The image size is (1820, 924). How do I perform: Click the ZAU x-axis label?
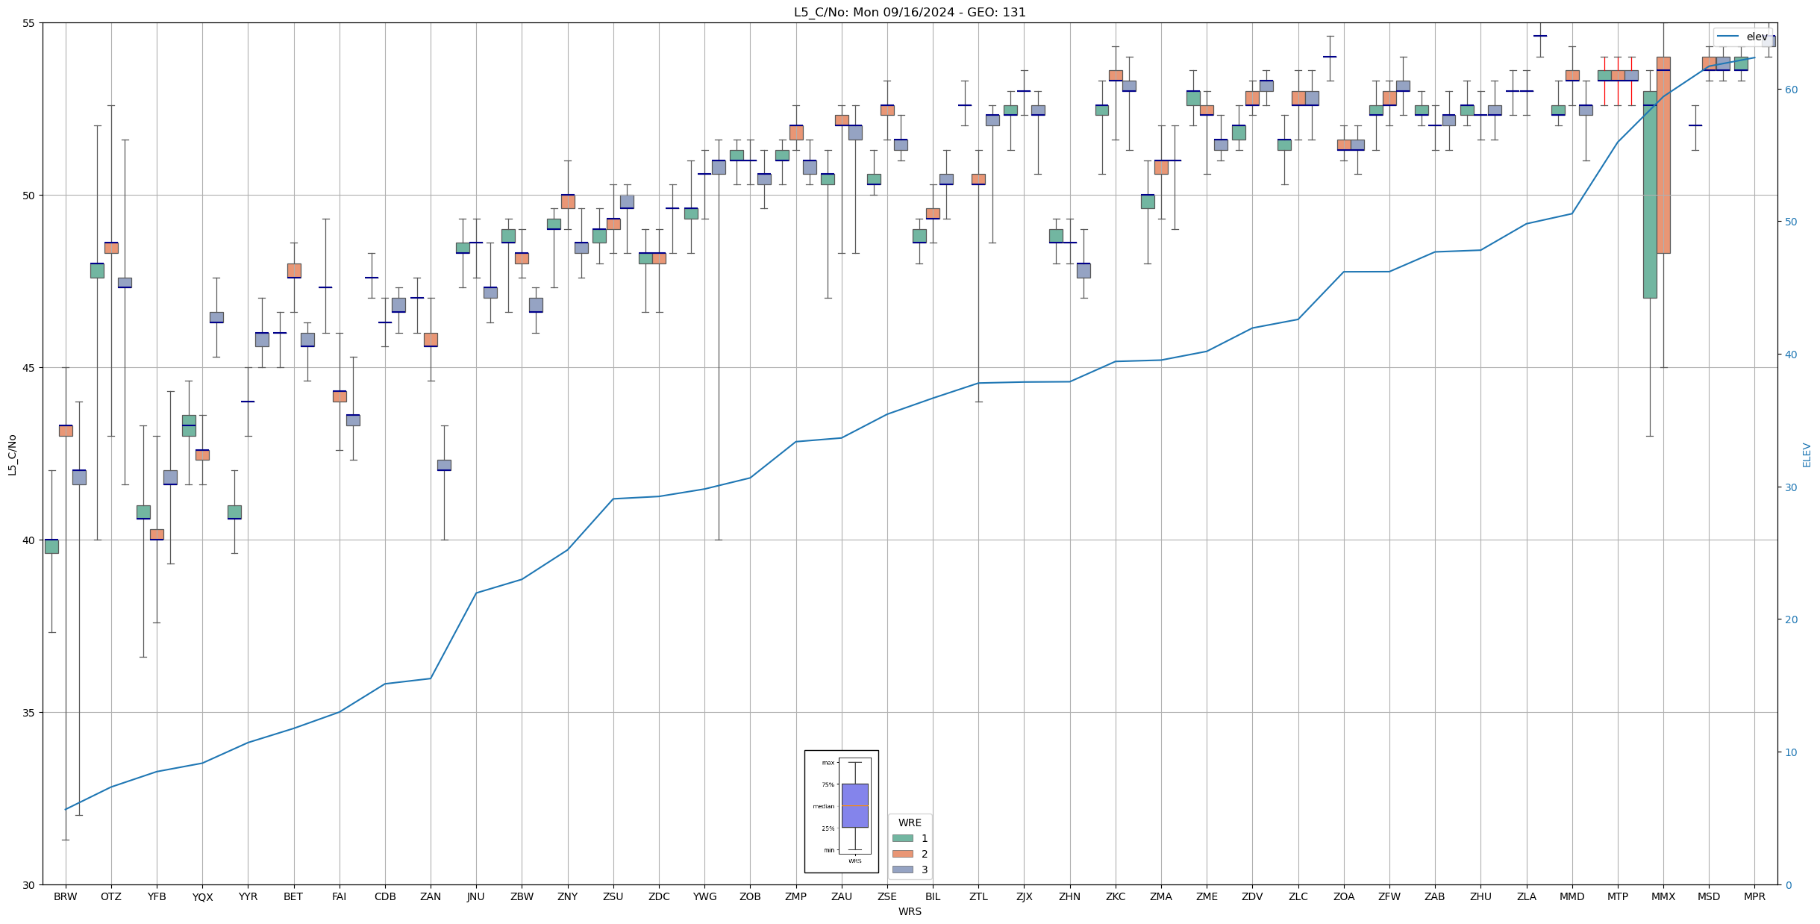click(842, 896)
